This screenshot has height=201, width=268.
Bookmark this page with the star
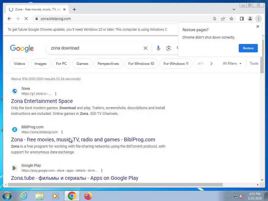click(231, 19)
